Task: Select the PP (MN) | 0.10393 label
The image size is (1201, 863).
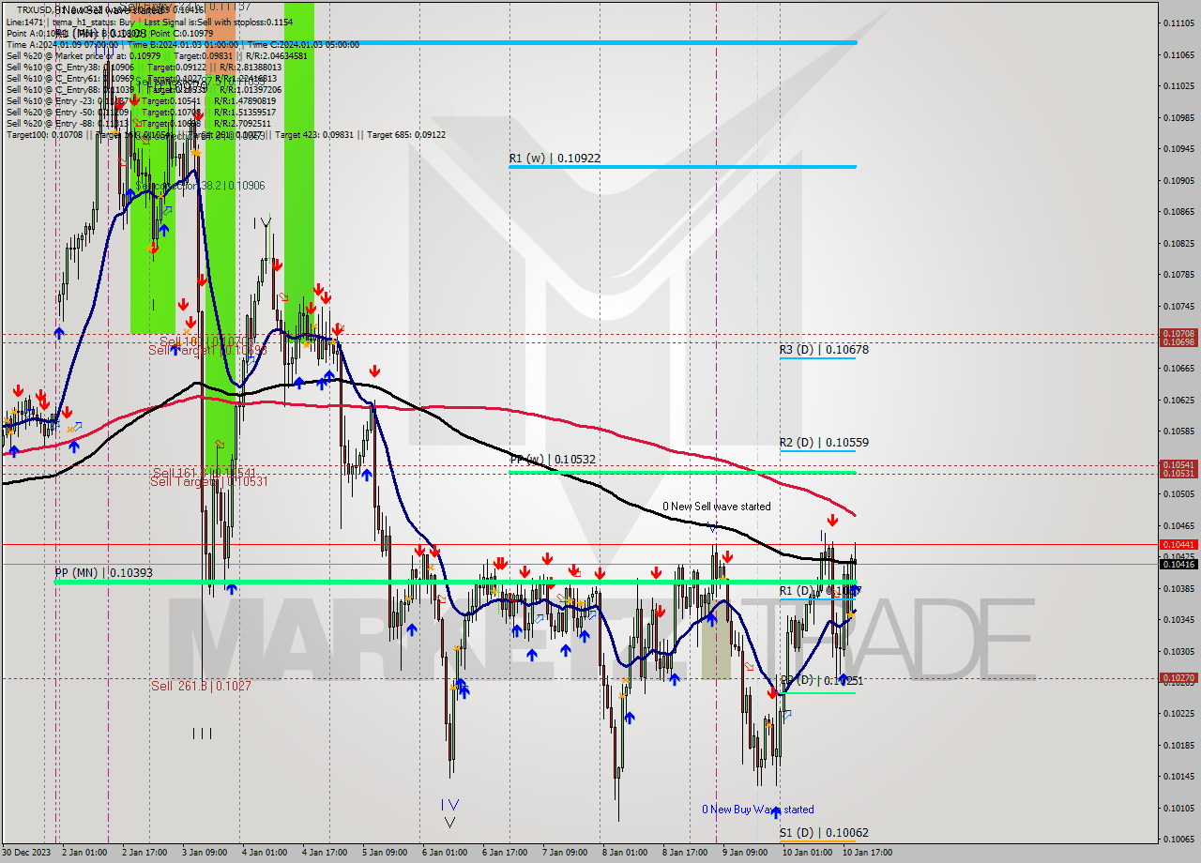Action: (x=103, y=573)
